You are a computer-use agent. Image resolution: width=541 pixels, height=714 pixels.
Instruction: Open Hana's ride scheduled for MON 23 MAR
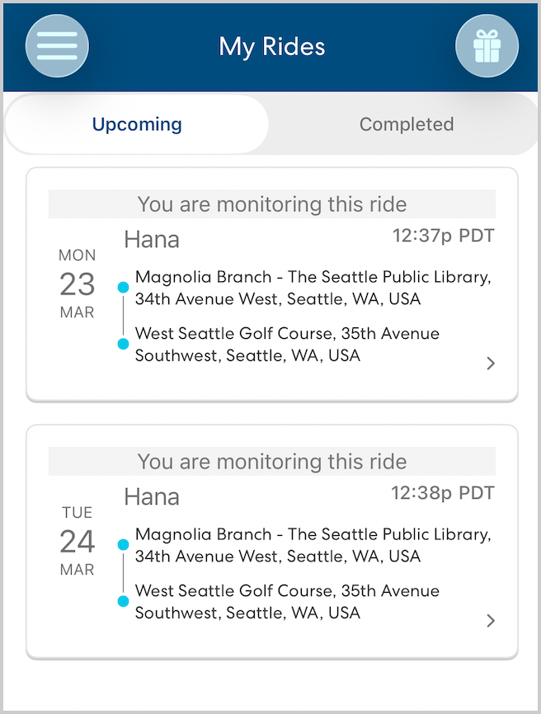coord(270,287)
